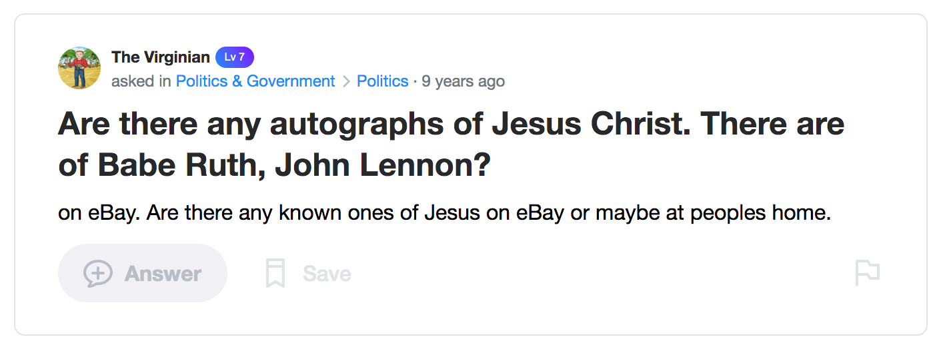939x347 pixels.
Task: Click the Lv 7 level badge
Action: click(x=235, y=57)
